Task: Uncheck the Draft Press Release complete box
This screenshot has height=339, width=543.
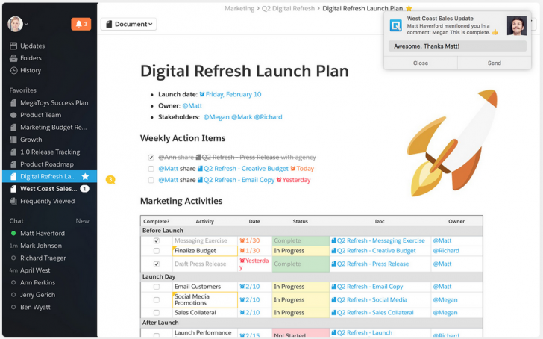Action: point(157,264)
